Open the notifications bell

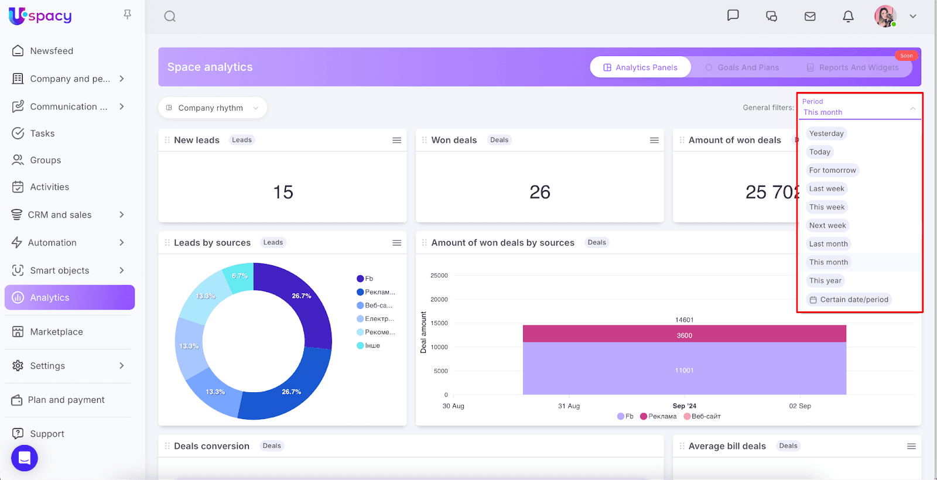(848, 16)
